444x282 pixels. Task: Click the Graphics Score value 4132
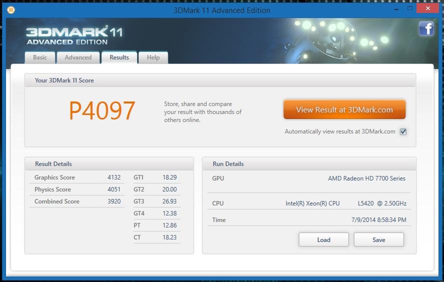pos(114,177)
